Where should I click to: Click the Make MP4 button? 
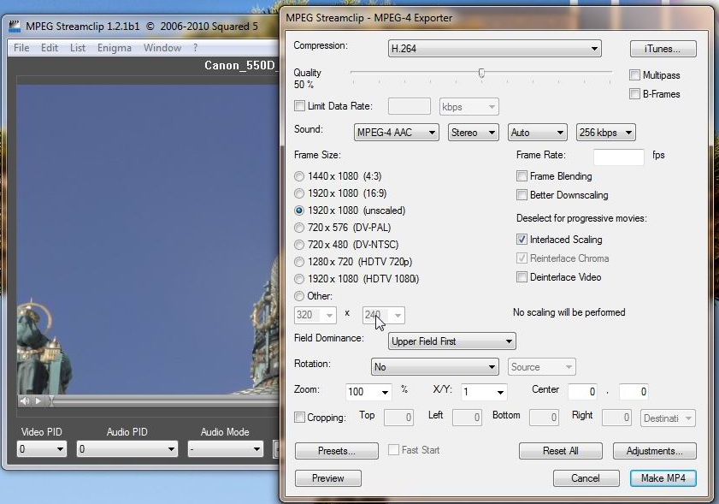tap(663, 478)
